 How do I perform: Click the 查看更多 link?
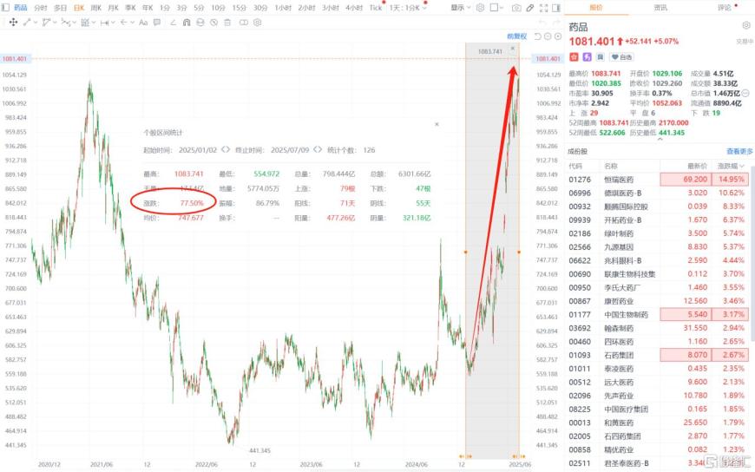point(739,151)
